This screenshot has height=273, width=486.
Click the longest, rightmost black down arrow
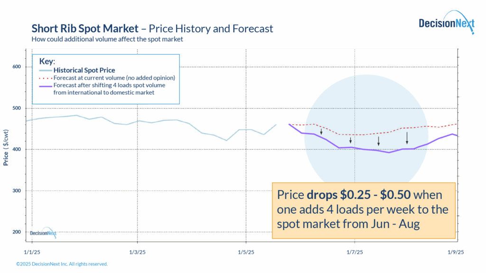click(407, 138)
